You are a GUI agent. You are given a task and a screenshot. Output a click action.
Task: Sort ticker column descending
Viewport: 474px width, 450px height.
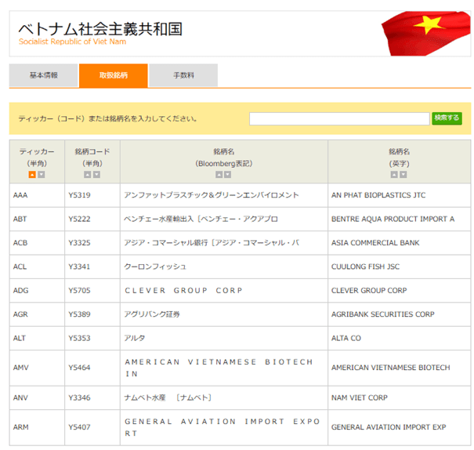(42, 175)
